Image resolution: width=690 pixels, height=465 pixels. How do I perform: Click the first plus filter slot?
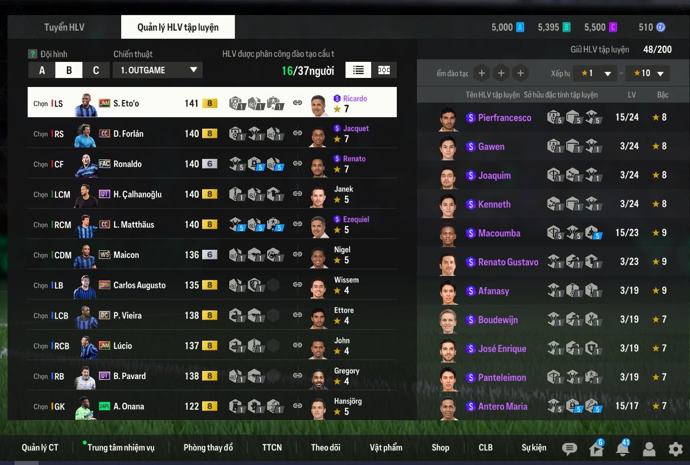482,73
